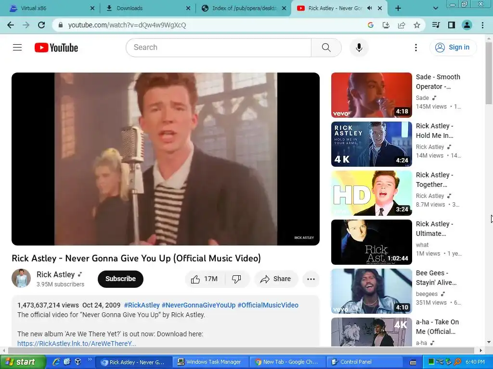Expand the tab search chevron
The height and width of the screenshot is (369, 493).
[435, 8]
